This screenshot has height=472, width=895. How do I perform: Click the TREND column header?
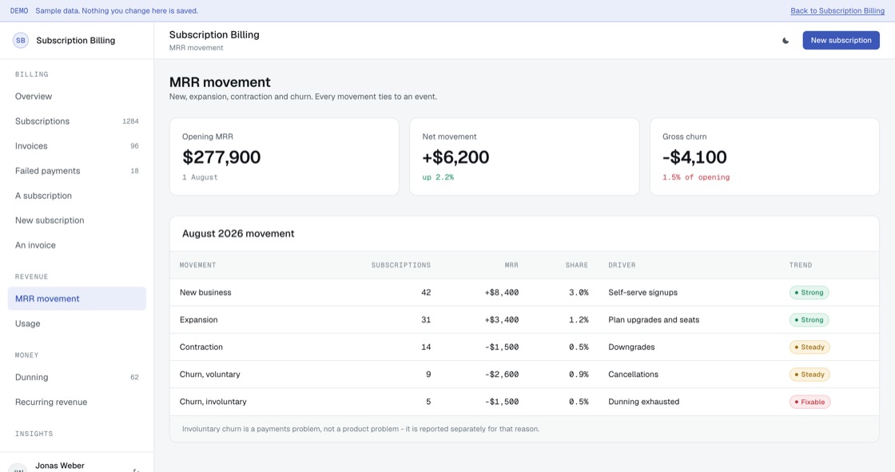point(800,265)
